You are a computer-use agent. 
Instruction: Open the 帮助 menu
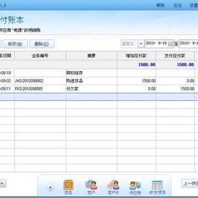(x=161, y=5)
